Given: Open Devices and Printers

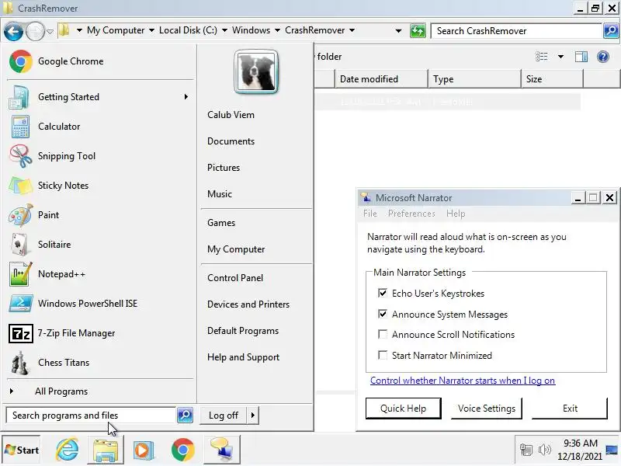Looking at the screenshot, I should click(x=248, y=304).
